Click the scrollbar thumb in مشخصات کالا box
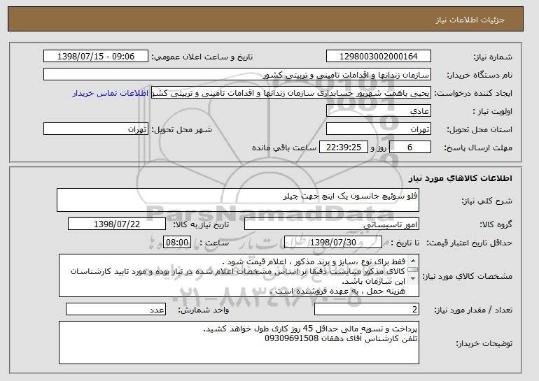 point(413,270)
